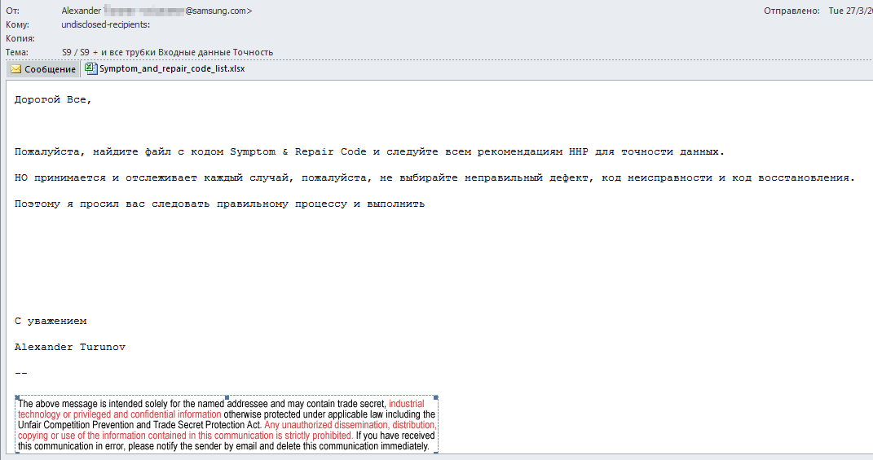Click the От field label
Screen dimensions: 873x460
(x=12, y=11)
